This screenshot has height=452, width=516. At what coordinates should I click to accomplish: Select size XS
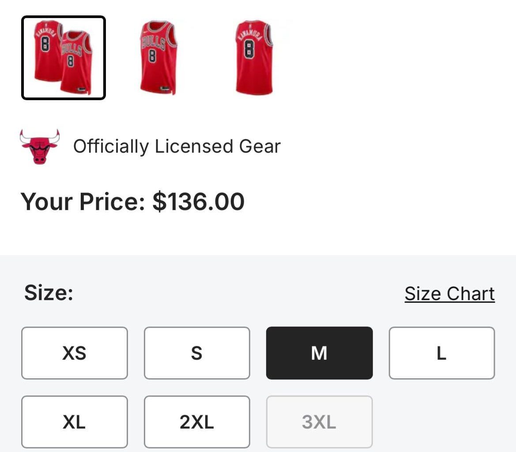(x=74, y=353)
